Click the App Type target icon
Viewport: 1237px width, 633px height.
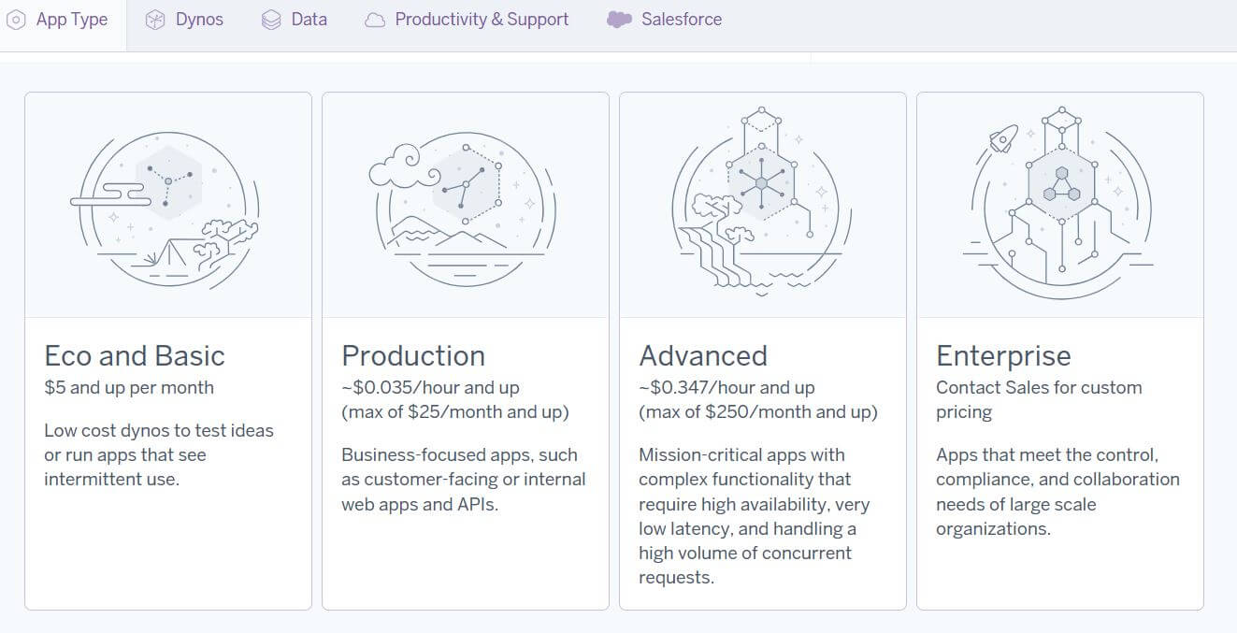16,18
